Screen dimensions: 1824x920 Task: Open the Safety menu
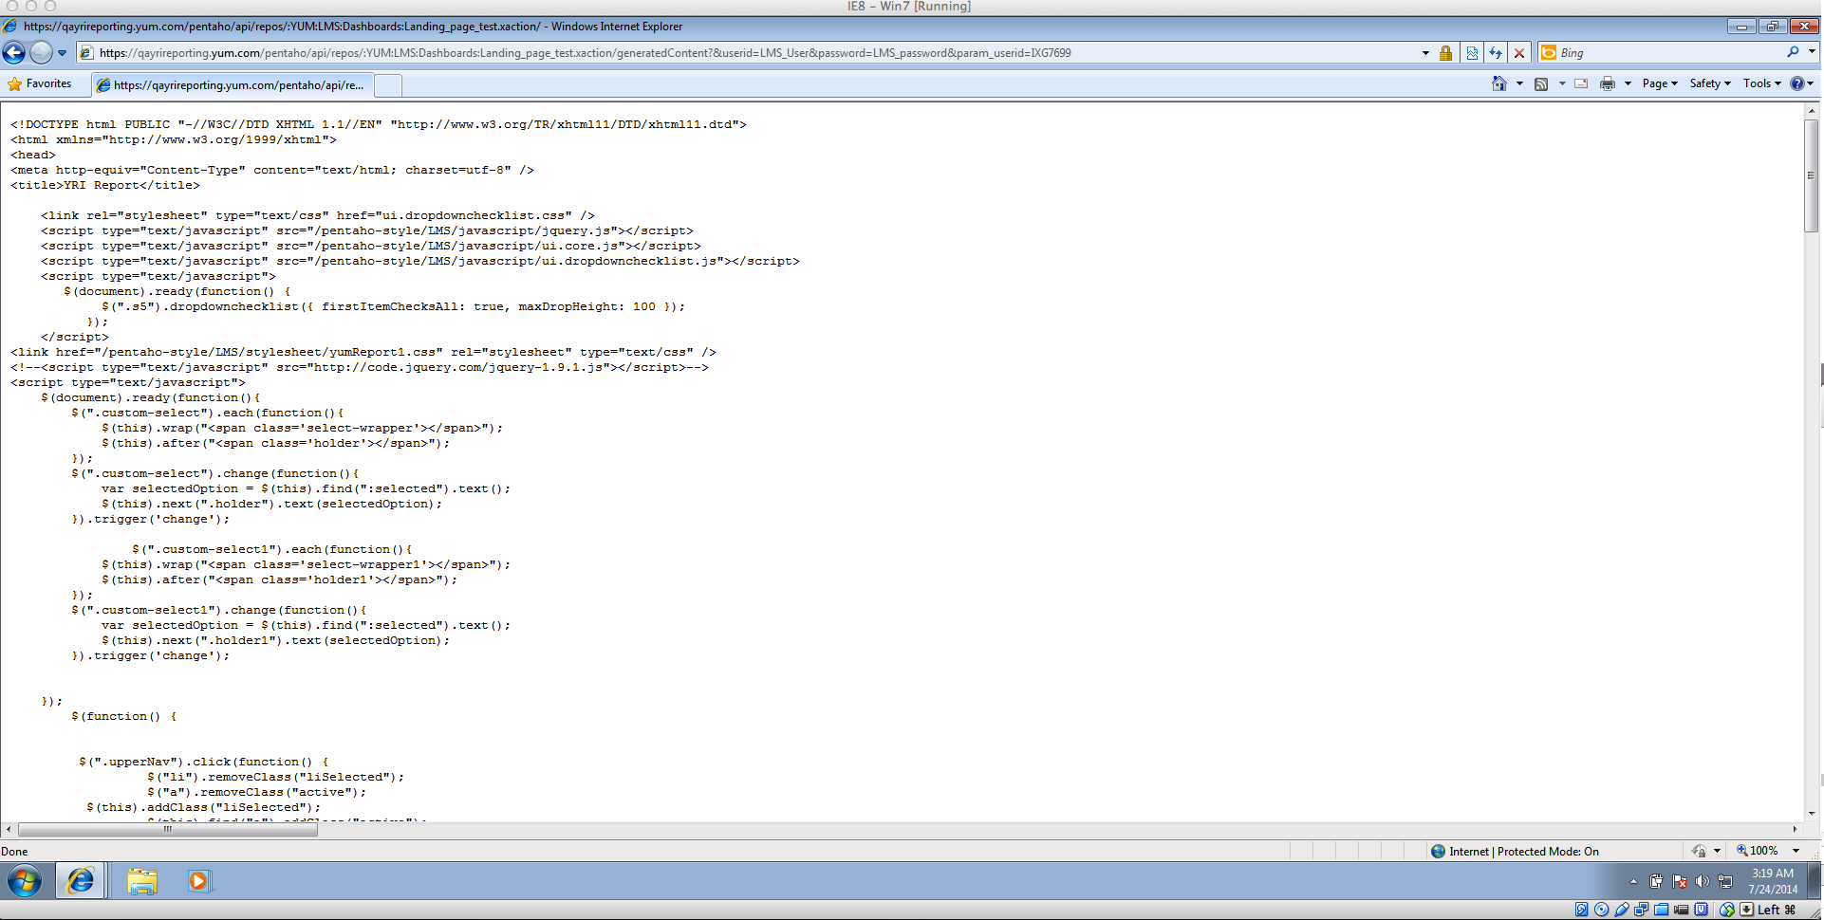[x=1710, y=83]
